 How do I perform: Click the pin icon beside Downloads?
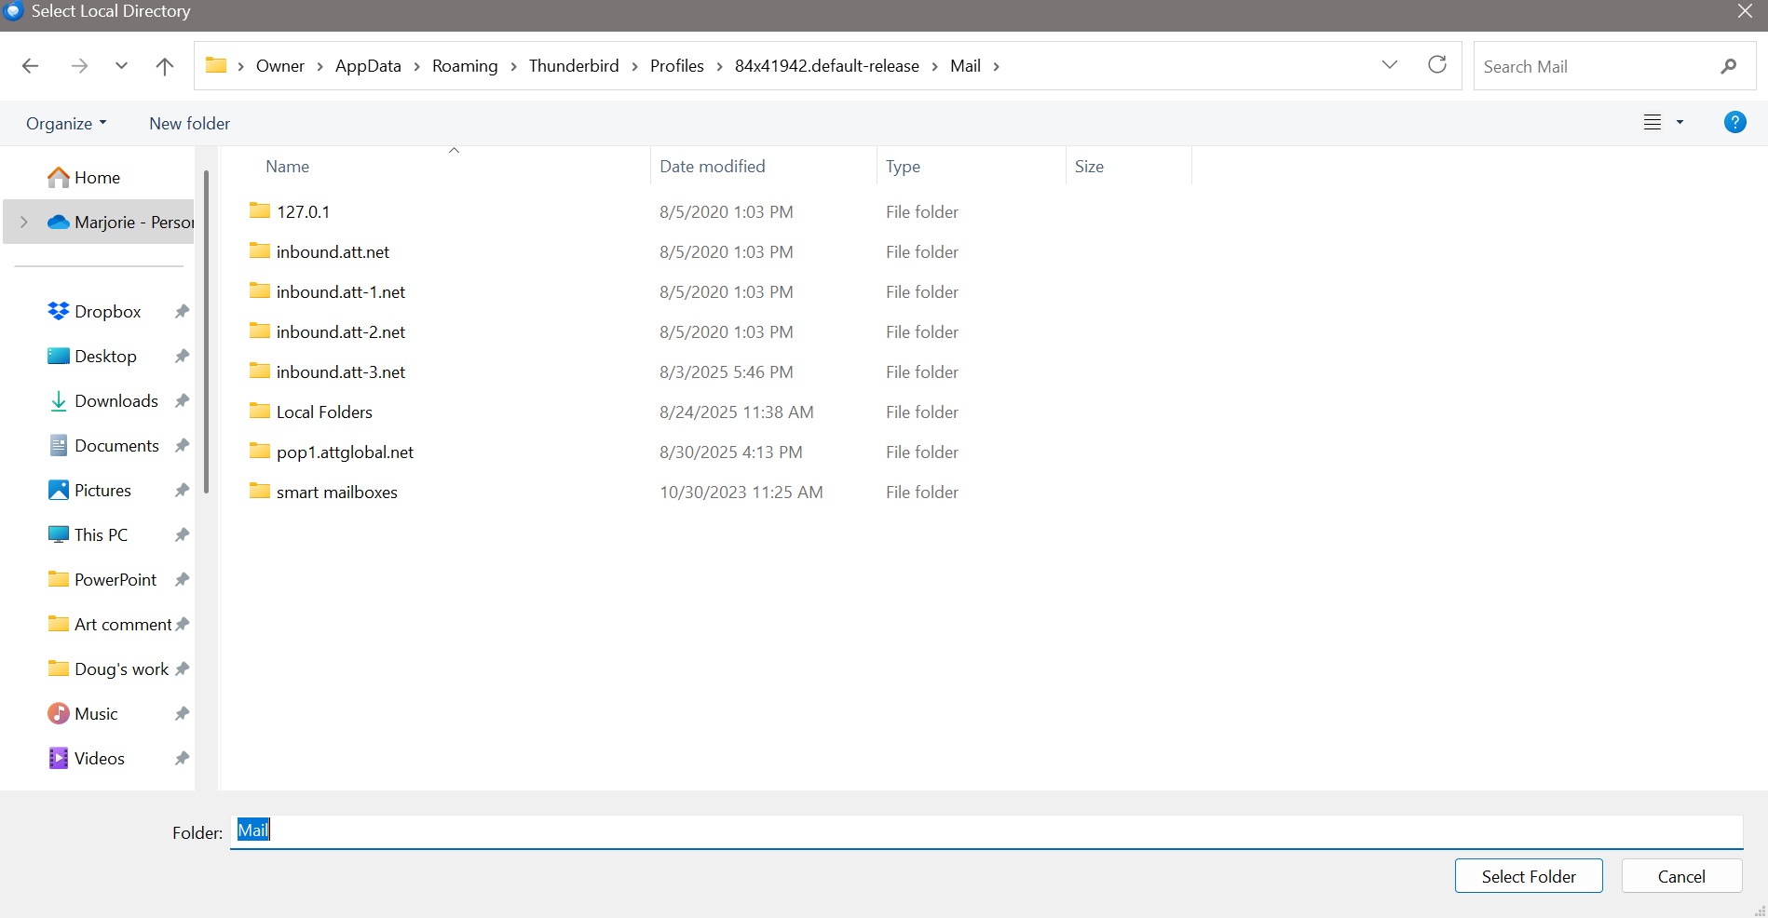(182, 400)
